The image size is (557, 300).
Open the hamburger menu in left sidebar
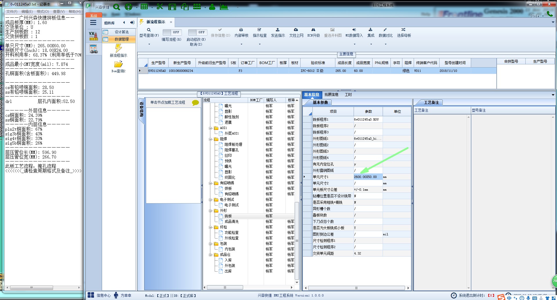point(93,23)
